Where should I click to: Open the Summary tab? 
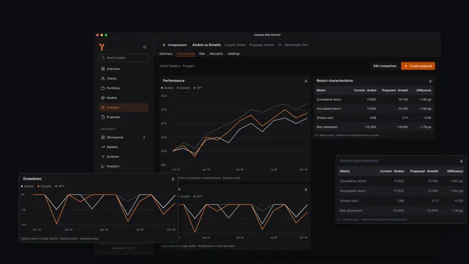(x=166, y=54)
